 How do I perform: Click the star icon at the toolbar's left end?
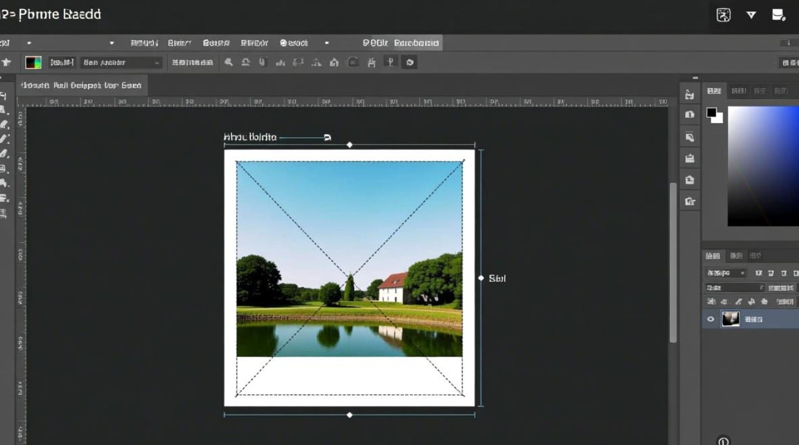click(x=7, y=62)
